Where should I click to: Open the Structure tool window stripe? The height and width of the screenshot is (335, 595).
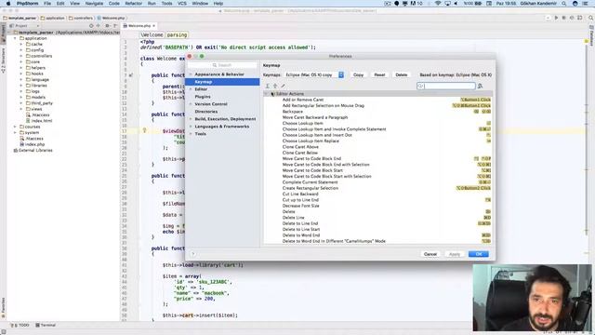point(3,60)
